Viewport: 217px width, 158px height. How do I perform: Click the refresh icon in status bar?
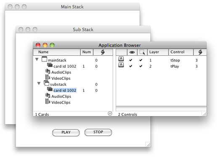click(x=110, y=114)
